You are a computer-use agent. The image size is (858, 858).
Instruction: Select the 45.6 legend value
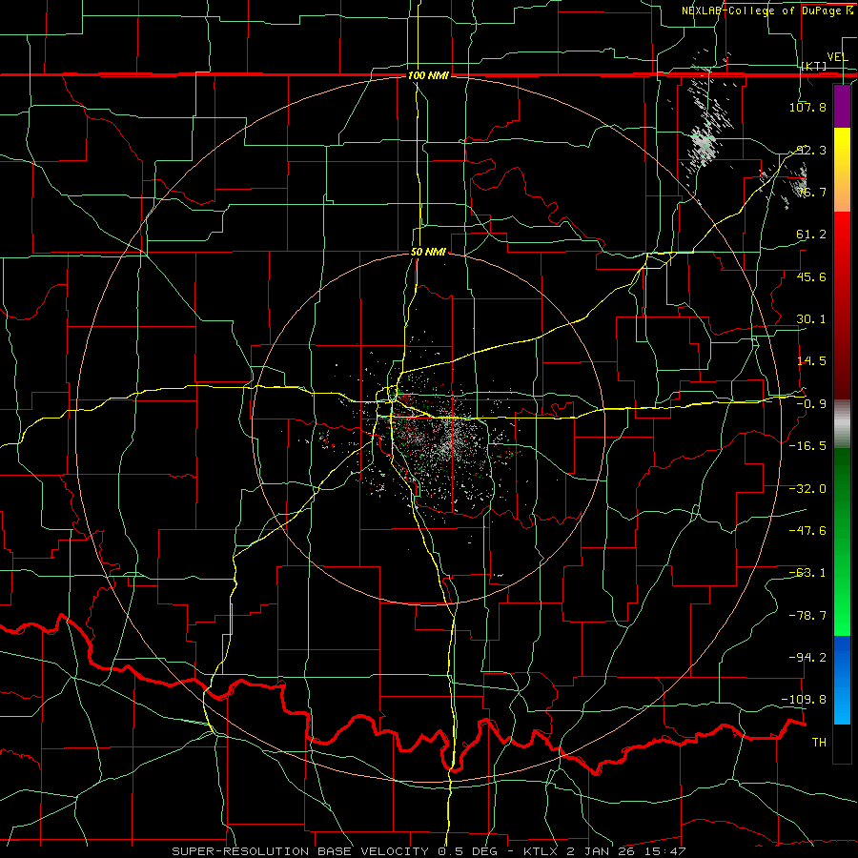811,276
